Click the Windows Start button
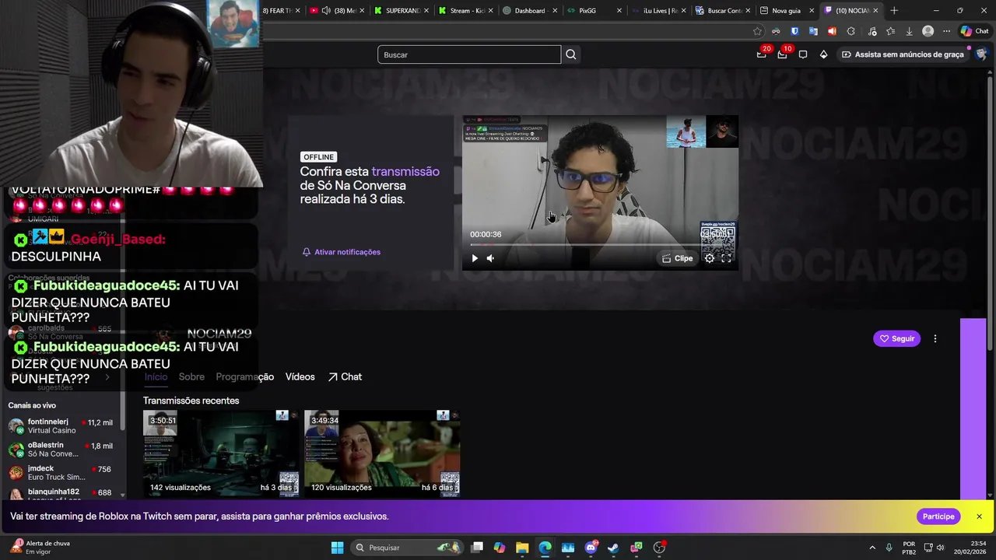996x560 pixels. click(337, 548)
